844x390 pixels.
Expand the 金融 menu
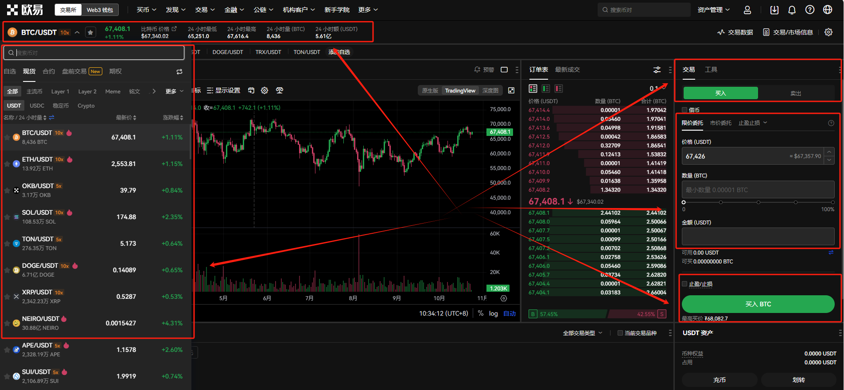[x=234, y=10]
